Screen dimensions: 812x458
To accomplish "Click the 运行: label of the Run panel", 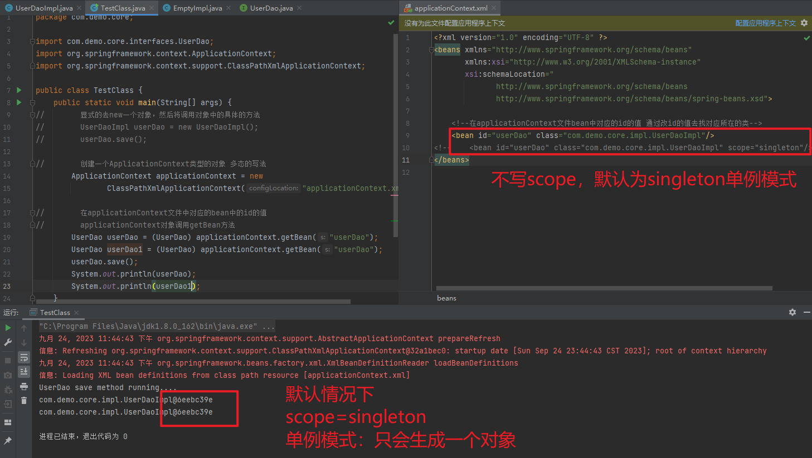I will (11, 313).
